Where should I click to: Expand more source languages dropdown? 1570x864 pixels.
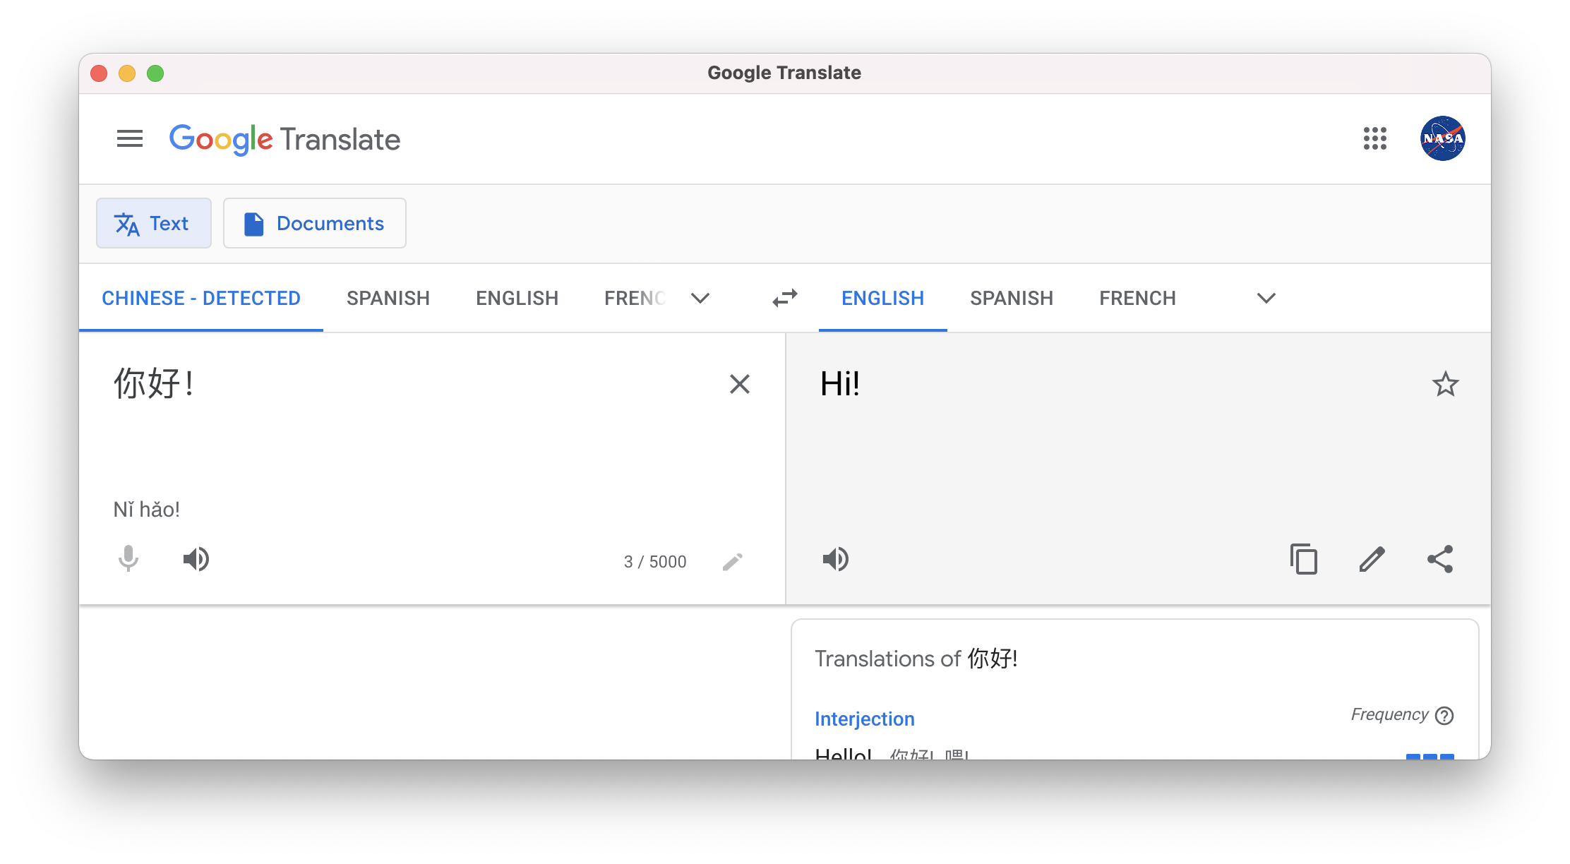700,298
